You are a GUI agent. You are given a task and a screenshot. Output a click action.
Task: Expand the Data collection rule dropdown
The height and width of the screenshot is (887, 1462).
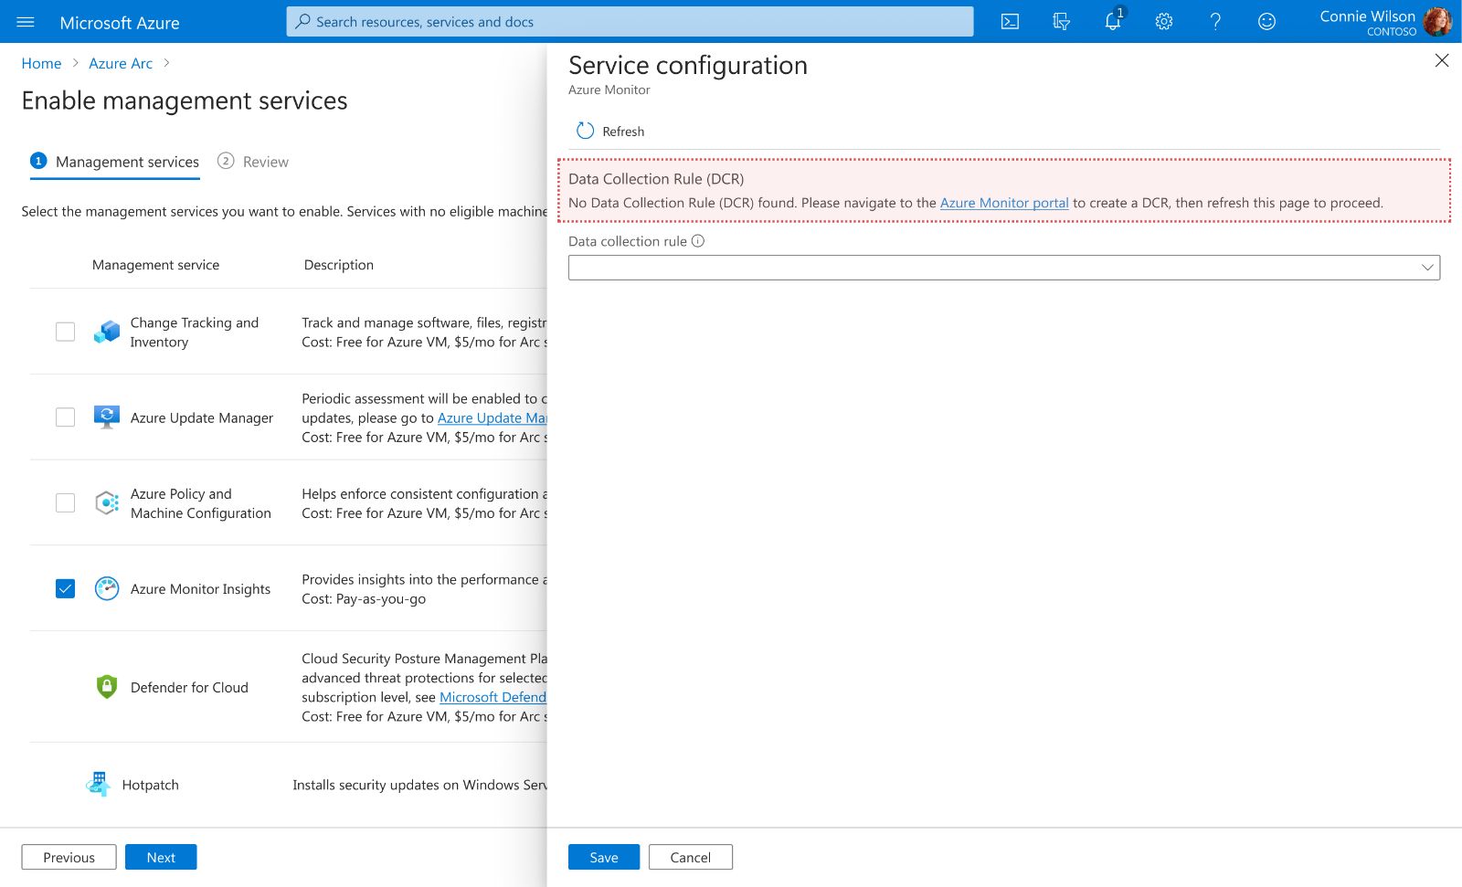[1003, 268]
